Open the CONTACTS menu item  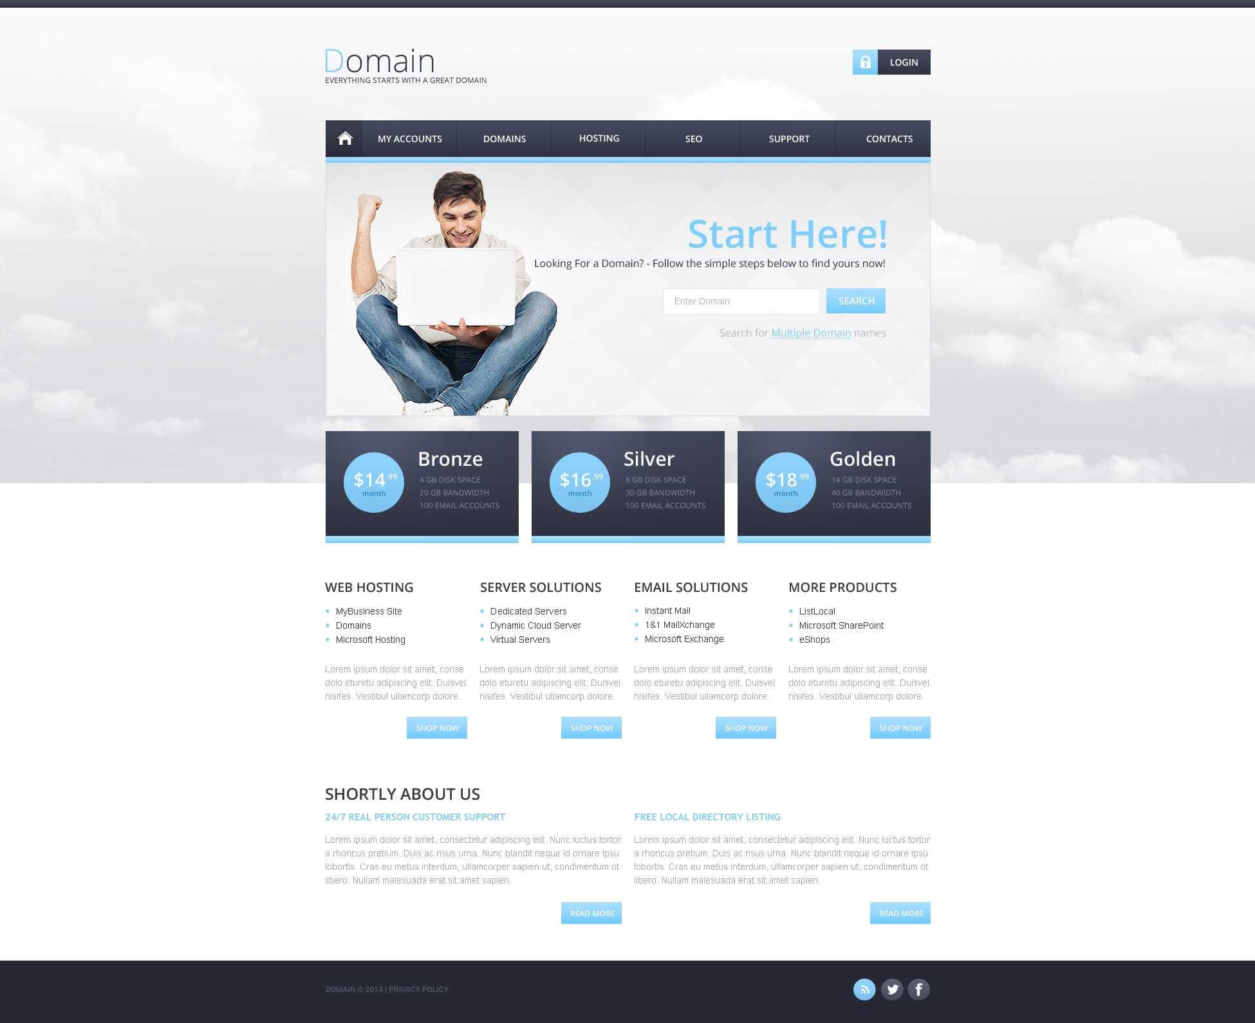coord(888,138)
